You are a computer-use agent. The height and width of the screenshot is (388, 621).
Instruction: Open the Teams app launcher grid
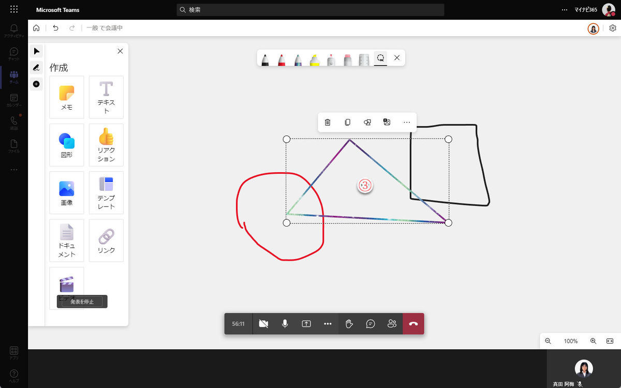14,9
